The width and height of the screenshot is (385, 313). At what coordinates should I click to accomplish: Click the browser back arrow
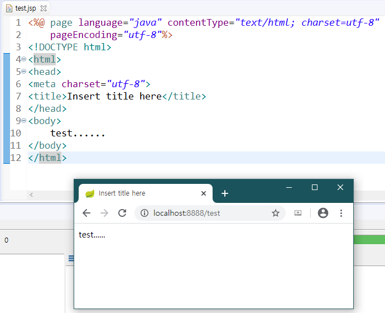click(86, 213)
